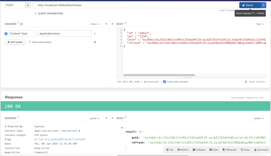Screen dimensions: 271x156
Task: Click the request body resize handle
Action: click(187, 78)
